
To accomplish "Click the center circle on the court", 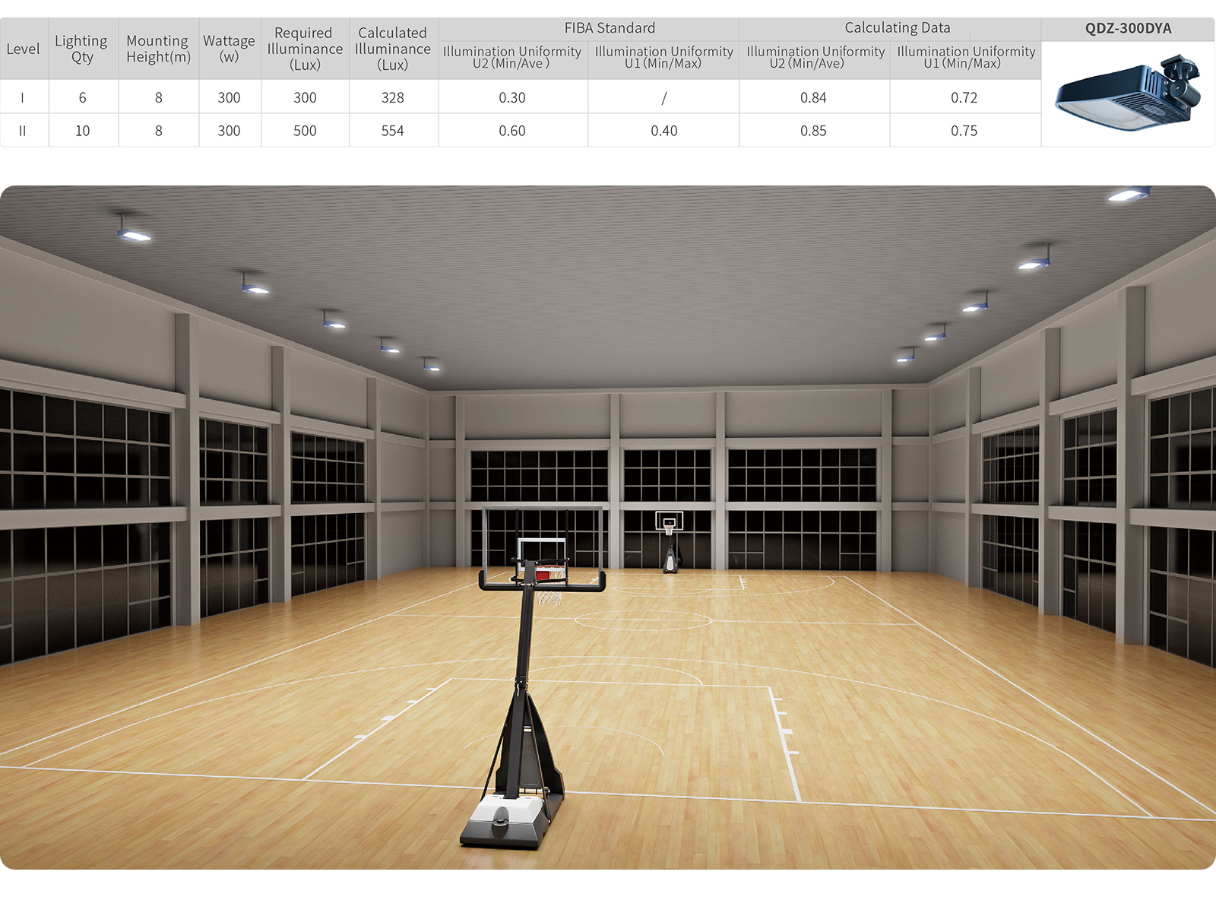I will coord(643,621).
